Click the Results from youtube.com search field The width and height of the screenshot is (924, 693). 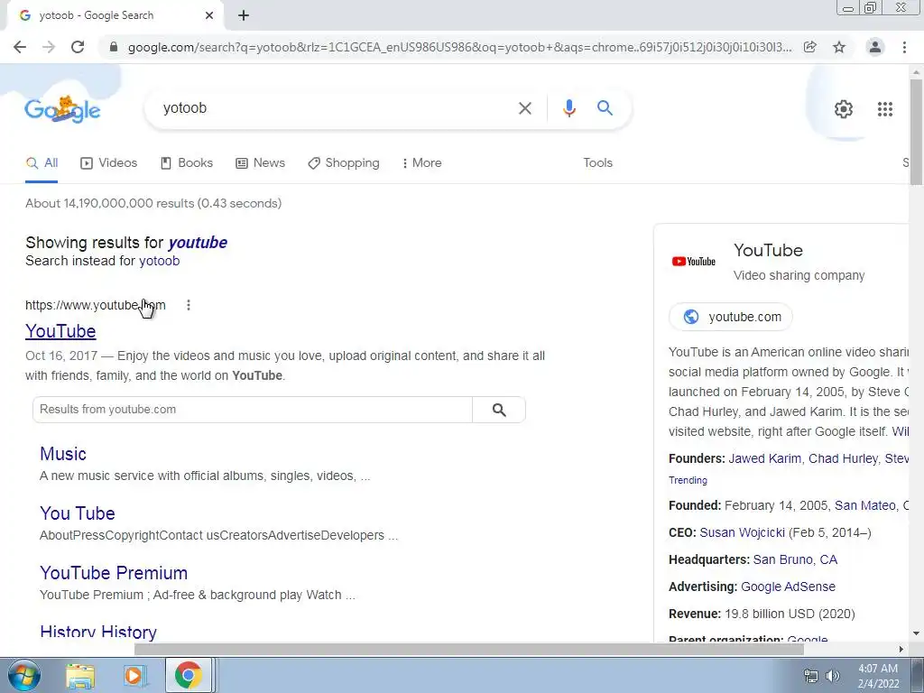pos(253,410)
